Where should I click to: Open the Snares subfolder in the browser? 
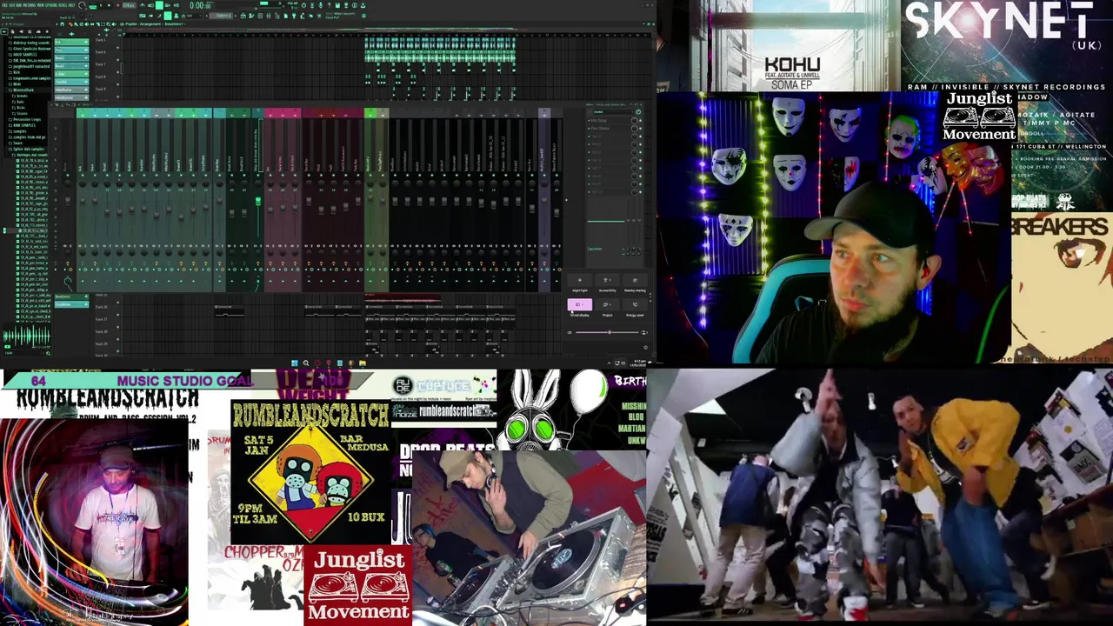[20, 114]
